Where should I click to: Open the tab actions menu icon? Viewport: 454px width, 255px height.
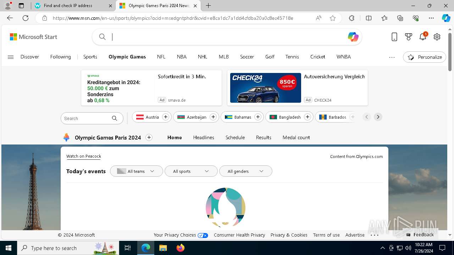pyautogui.click(x=21, y=6)
